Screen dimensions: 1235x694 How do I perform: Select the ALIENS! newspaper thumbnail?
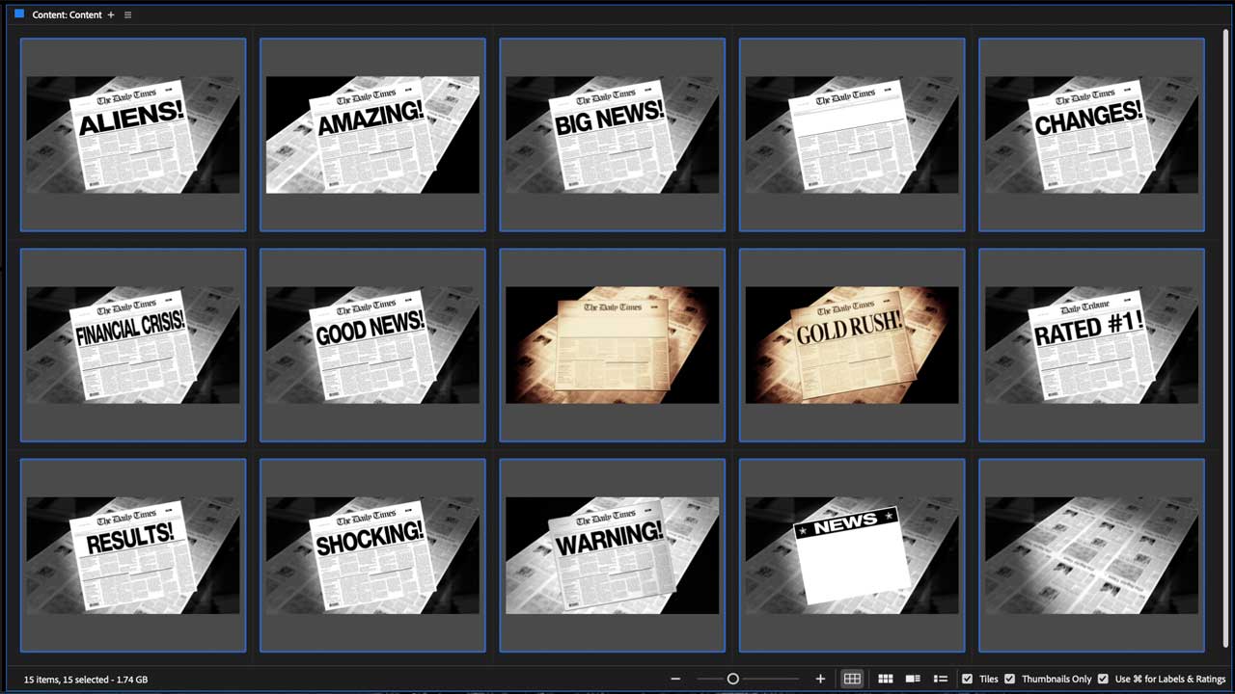(133, 135)
